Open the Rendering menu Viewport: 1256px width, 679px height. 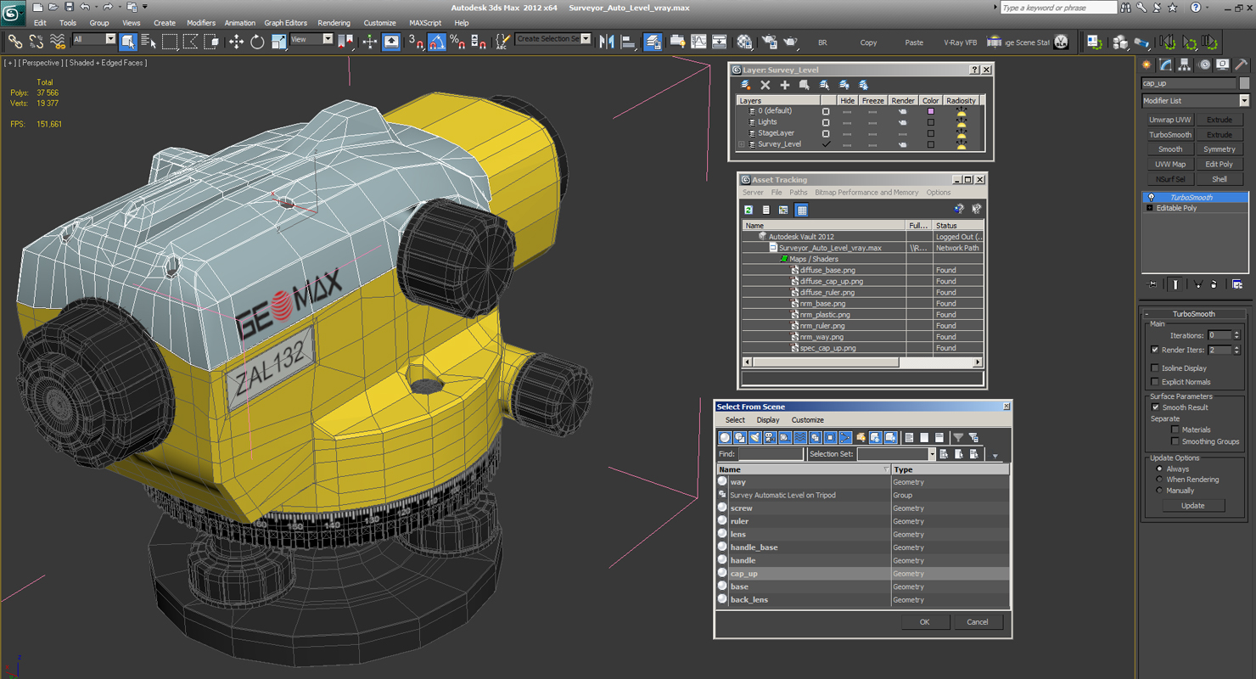click(x=334, y=23)
